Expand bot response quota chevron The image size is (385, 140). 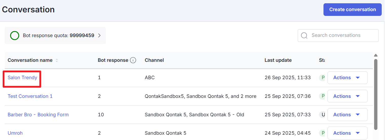pyautogui.click(x=99, y=36)
